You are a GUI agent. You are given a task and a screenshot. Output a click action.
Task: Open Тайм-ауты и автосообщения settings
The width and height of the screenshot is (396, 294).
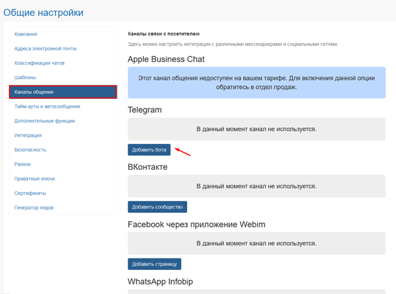click(47, 106)
